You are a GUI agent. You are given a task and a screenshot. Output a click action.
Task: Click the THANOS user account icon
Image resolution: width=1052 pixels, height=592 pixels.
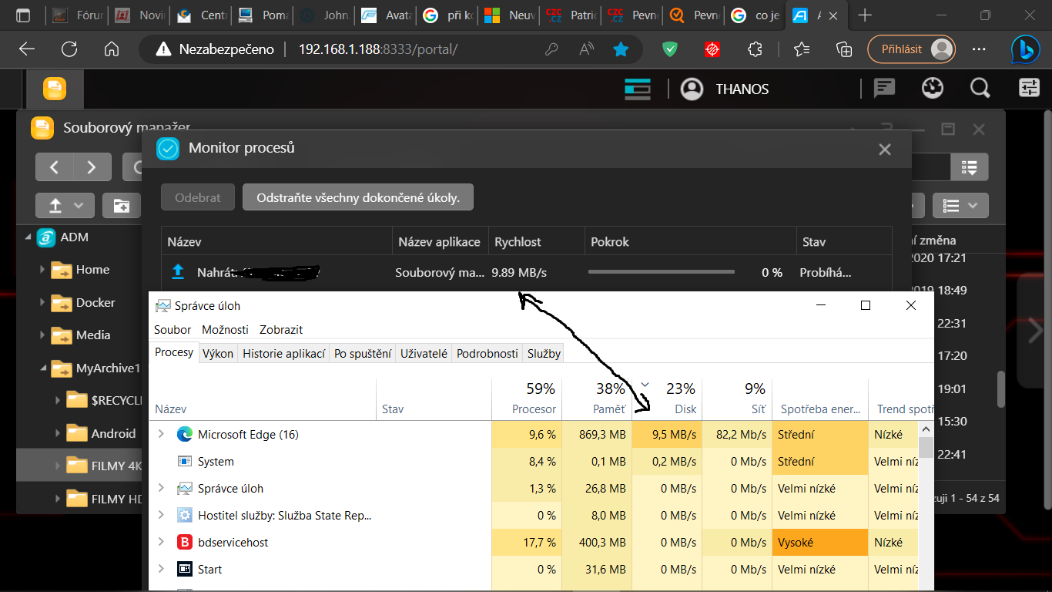pyautogui.click(x=692, y=89)
